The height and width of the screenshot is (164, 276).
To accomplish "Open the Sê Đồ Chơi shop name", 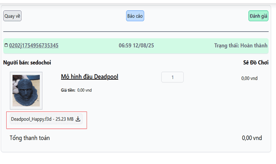I will [256, 63].
